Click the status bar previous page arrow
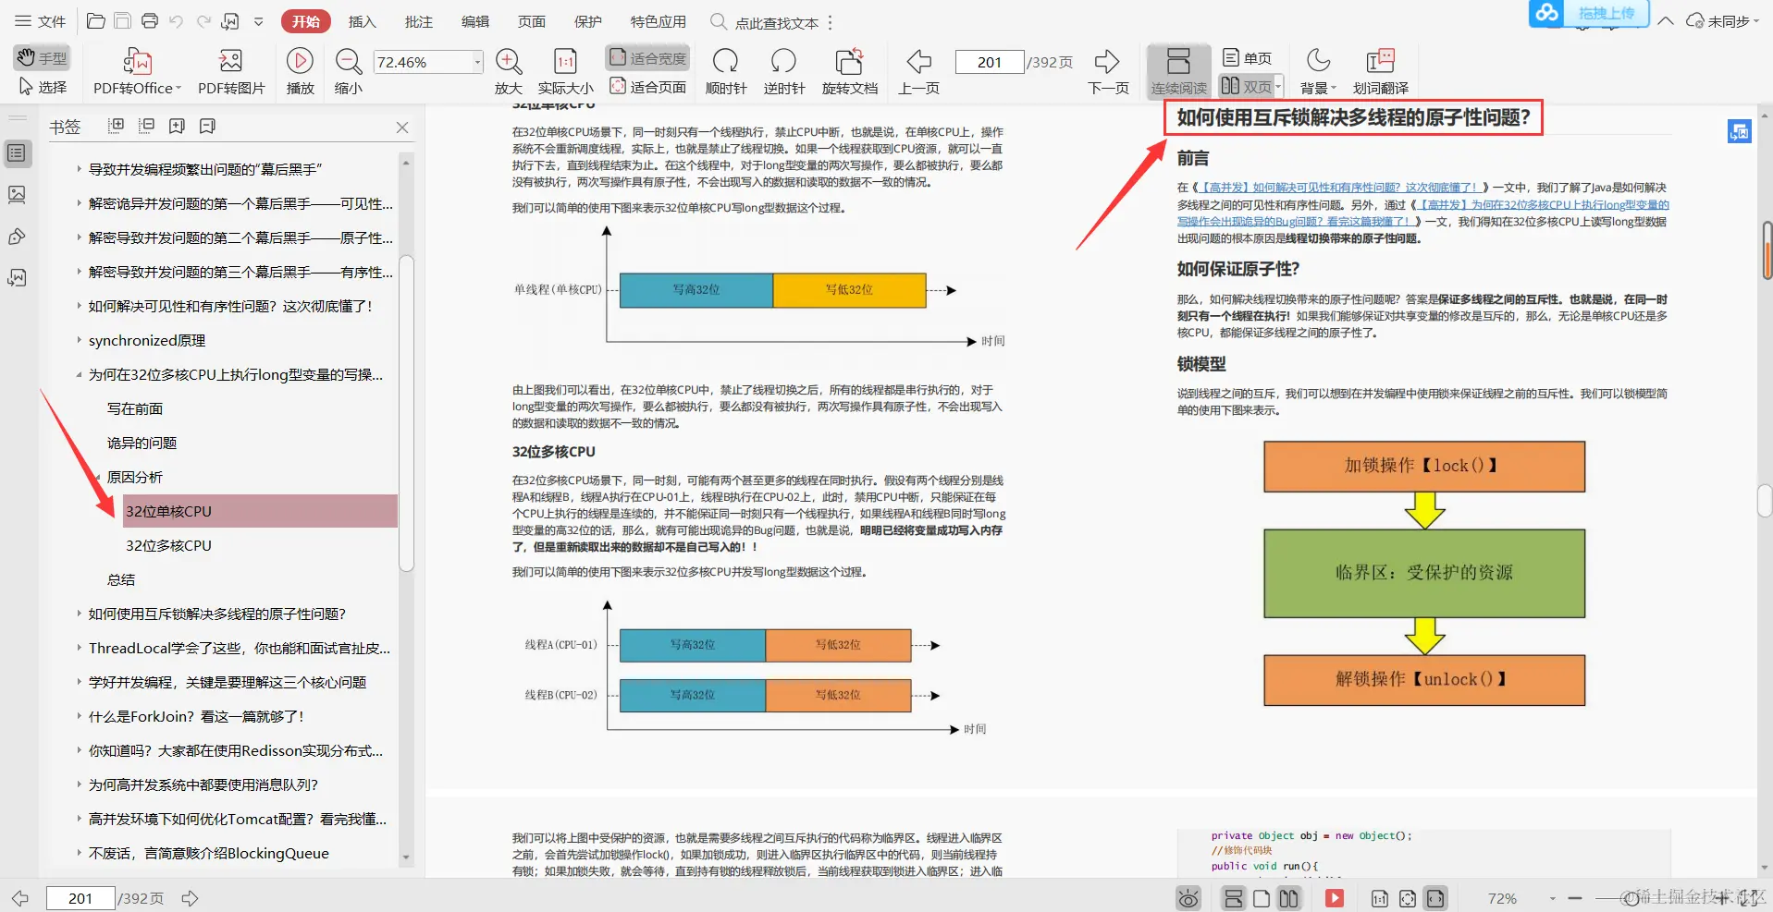The image size is (1773, 912). click(x=20, y=898)
